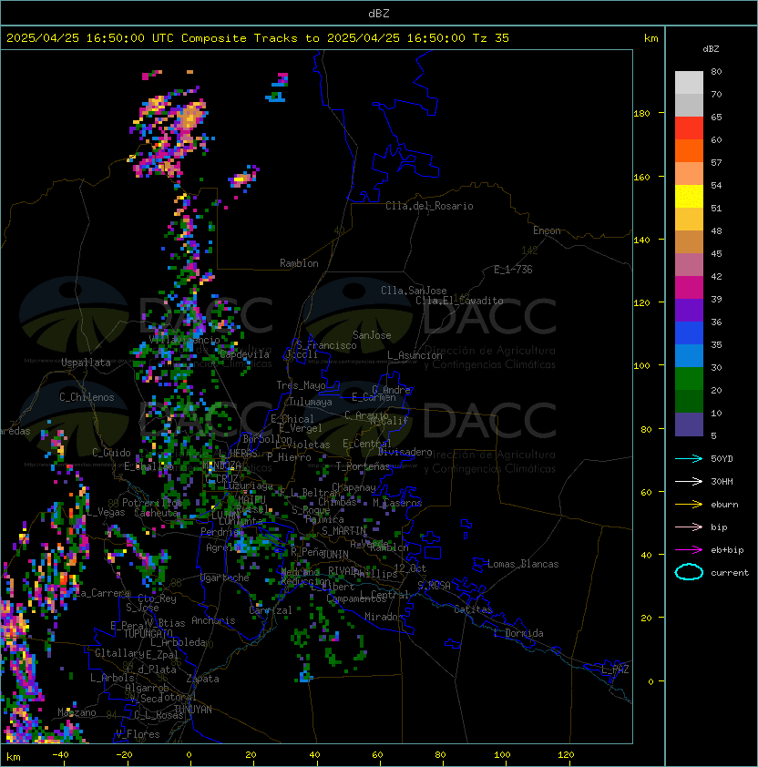This screenshot has height=767, width=758.
Task: Click the 'Carrizal' place label
Action: (271, 610)
